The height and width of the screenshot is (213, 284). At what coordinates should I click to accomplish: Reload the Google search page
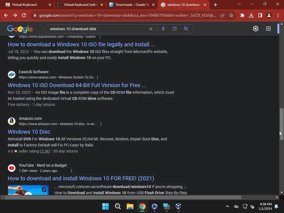[x=24, y=16]
